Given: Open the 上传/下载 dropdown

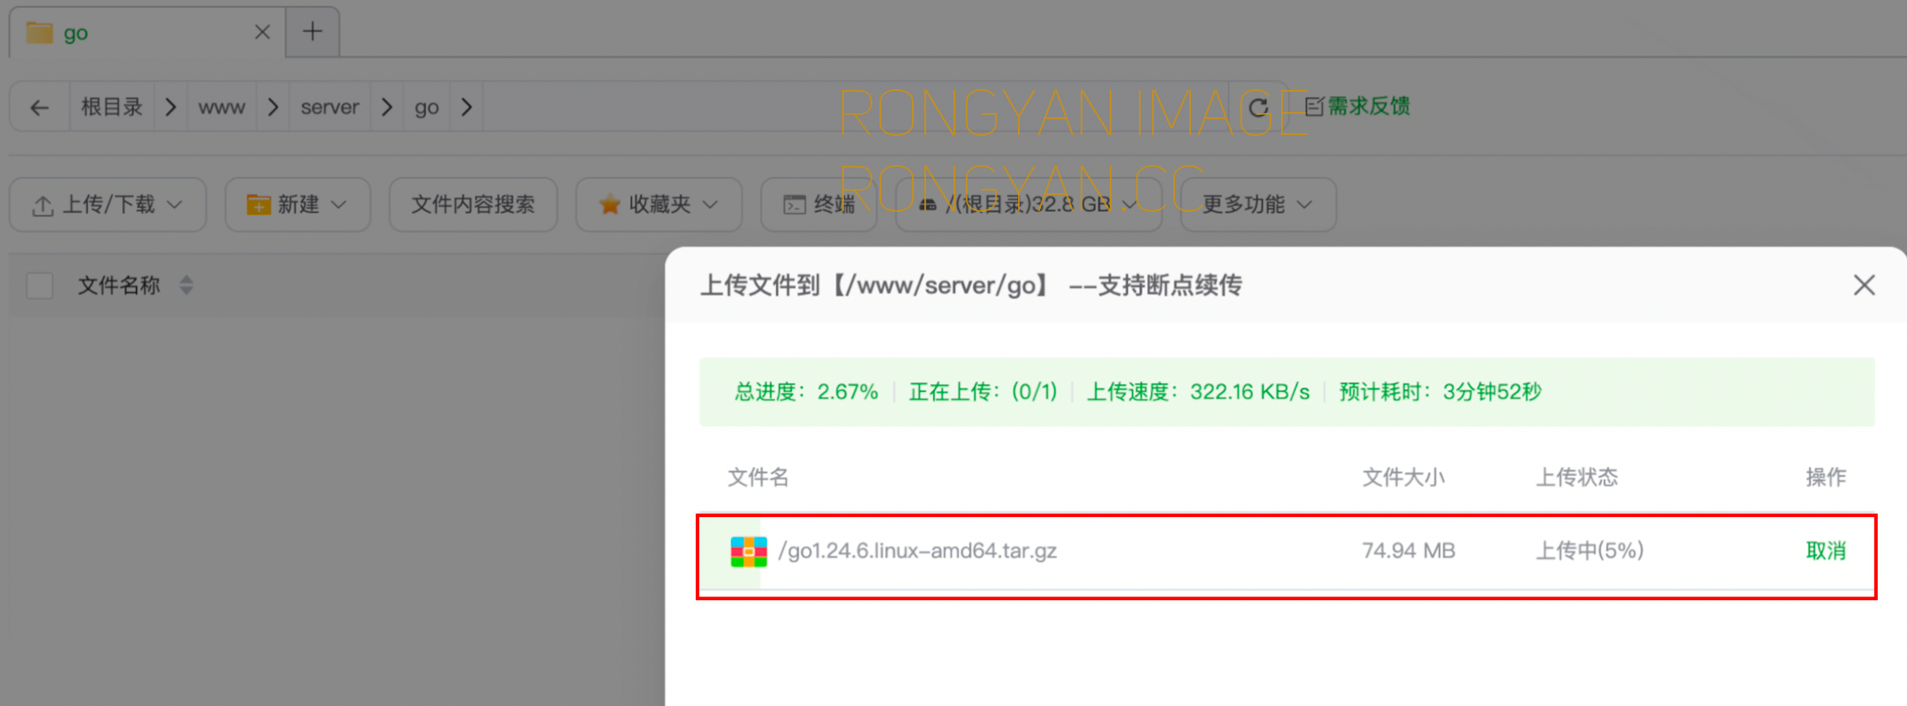Looking at the screenshot, I should pos(108,205).
